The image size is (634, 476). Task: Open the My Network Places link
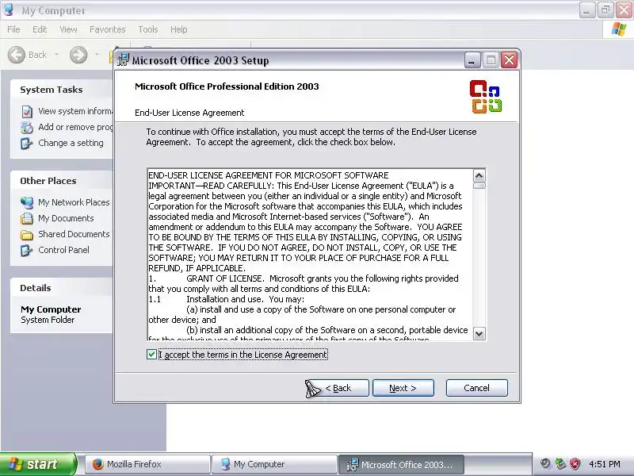(74, 202)
